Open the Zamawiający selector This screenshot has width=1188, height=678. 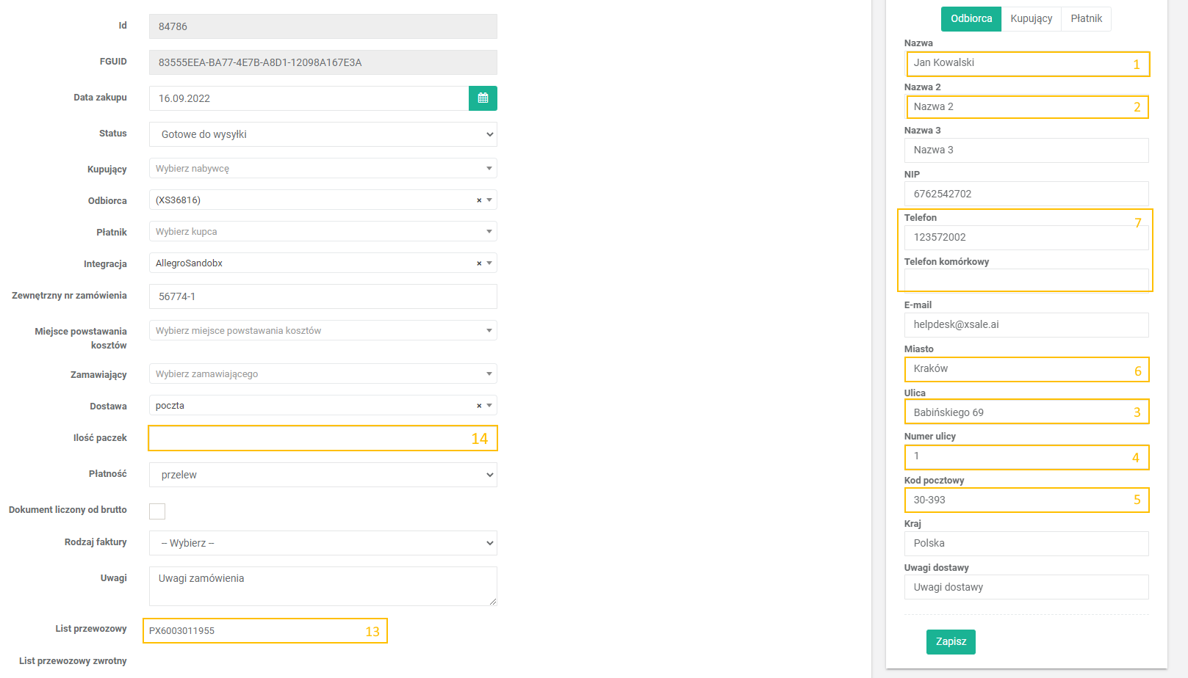(323, 374)
